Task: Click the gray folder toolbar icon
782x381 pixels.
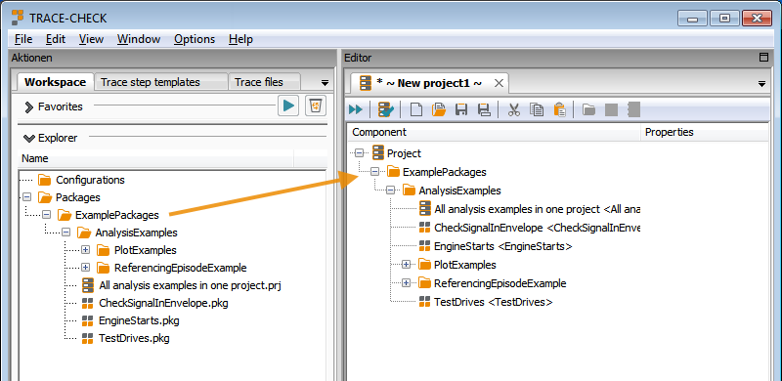Action: click(x=589, y=109)
